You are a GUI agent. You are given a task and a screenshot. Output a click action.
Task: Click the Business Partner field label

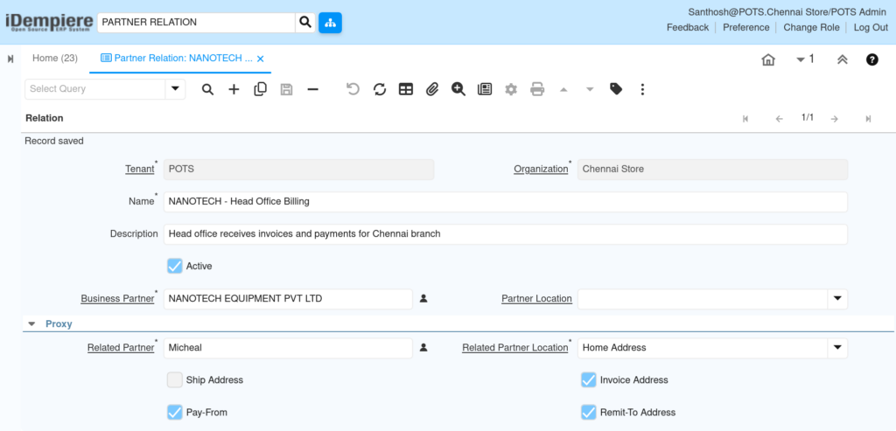point(117,299)
